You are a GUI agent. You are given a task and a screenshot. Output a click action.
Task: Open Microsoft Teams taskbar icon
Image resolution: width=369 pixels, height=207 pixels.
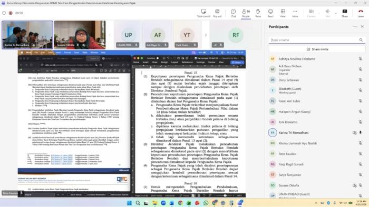tap(240, 203)
